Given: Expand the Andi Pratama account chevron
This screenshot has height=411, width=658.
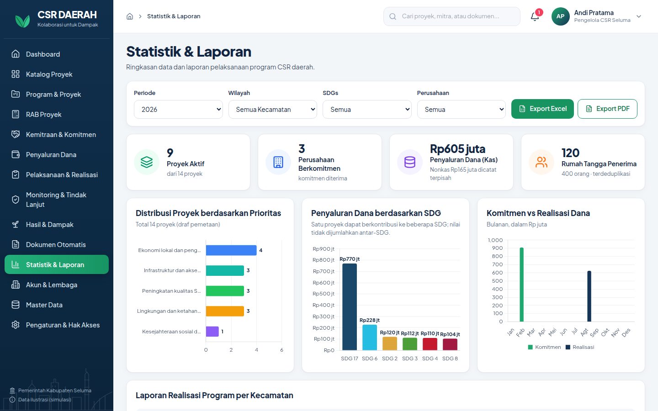Looking at the screenshot, I should coord(639,16).
